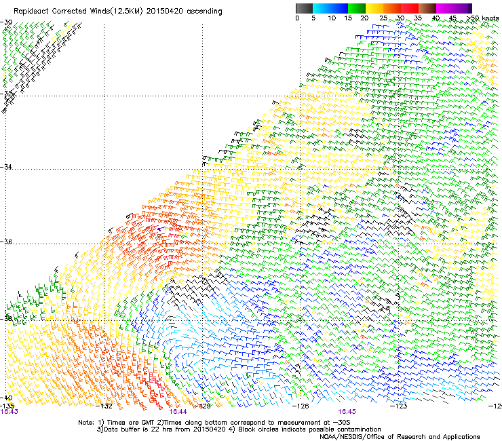Click the chart title 'Rapidscat Corrected Winds(12.5KM)'
The image size is (502, 441).
78,12
